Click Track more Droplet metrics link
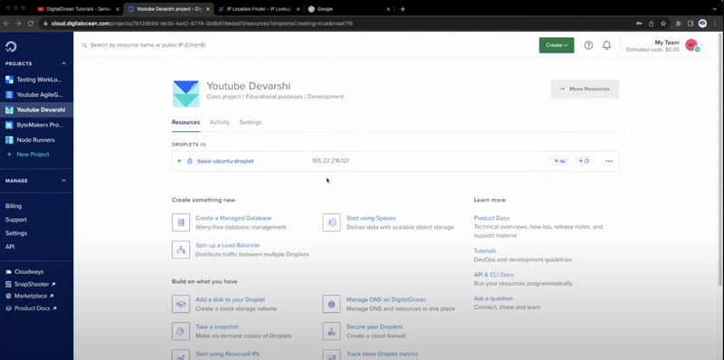Viewport: 724px width, 360px height. coord(382,354)
